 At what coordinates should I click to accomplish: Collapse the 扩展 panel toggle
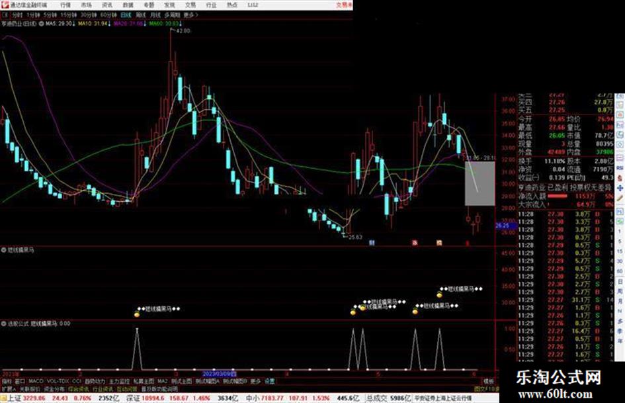(x=9, y=388)
